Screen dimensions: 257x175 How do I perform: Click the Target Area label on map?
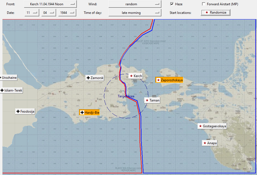[126, 96]
